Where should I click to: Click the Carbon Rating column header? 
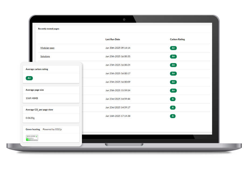tap(177, 39)
